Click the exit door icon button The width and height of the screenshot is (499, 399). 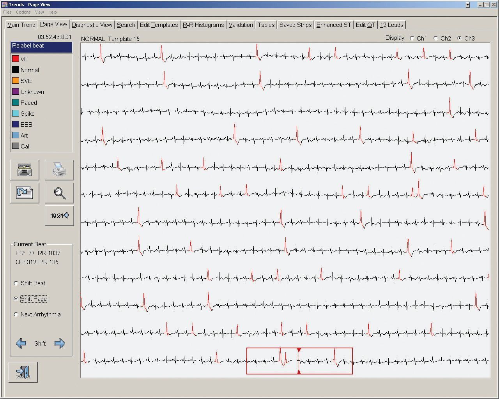[23, 372]
